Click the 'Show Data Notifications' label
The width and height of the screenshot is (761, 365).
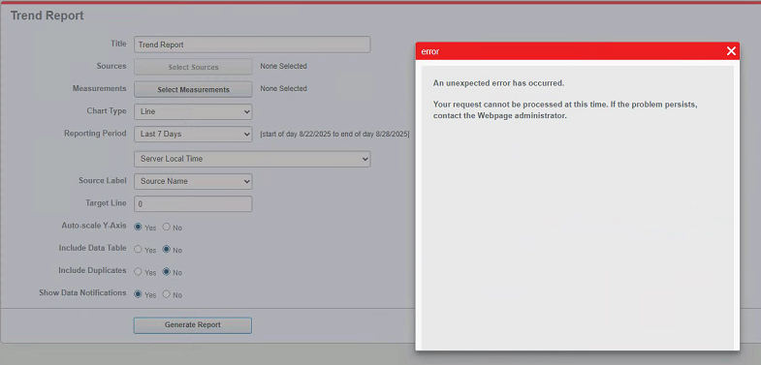click(x=82, y=292)
